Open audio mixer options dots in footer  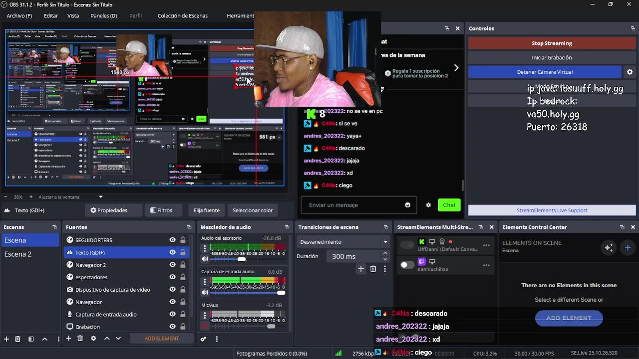pyautogui.click(x=217, y=339)
